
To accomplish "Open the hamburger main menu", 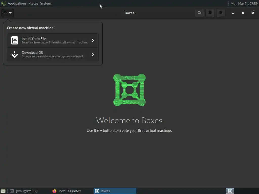I will (x=221, y=13).
